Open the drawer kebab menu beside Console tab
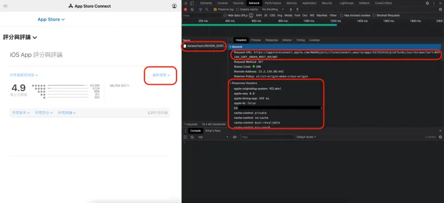This screenshot has height=203, width=444. tap(185, 131)
